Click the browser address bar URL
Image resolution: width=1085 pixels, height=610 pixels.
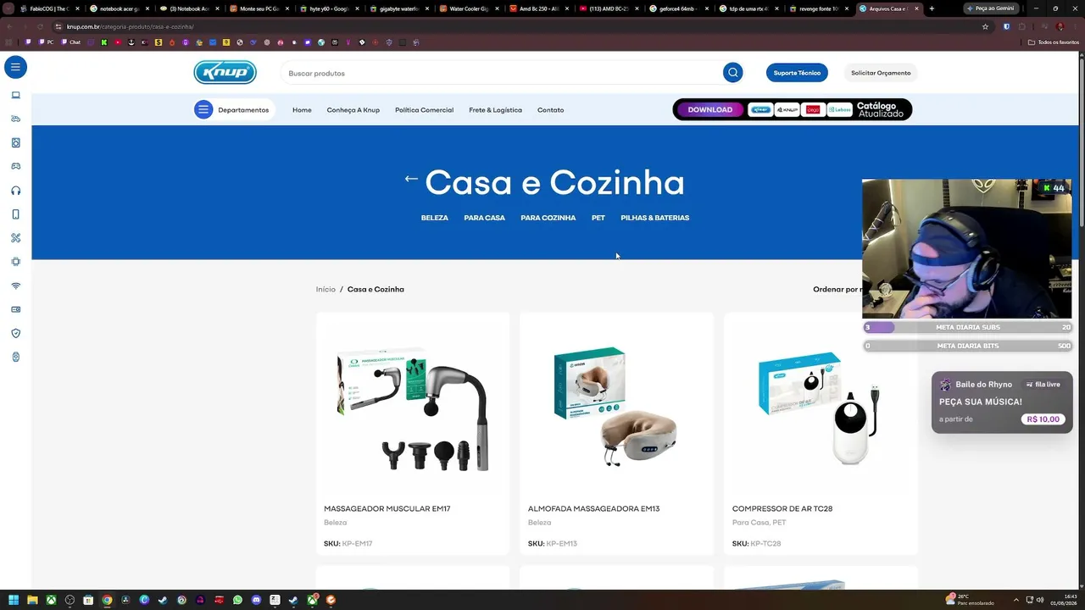[x=131, y=26]
